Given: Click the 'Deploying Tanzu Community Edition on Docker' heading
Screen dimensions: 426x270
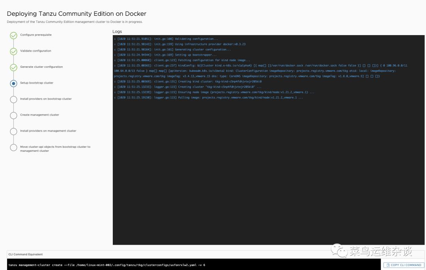Looking at the screenshot, I should click(x=77, y=13).
